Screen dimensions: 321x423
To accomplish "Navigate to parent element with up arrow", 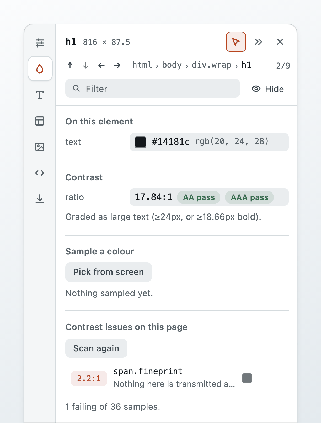I will pyautogui.click(x=70, y=65).
